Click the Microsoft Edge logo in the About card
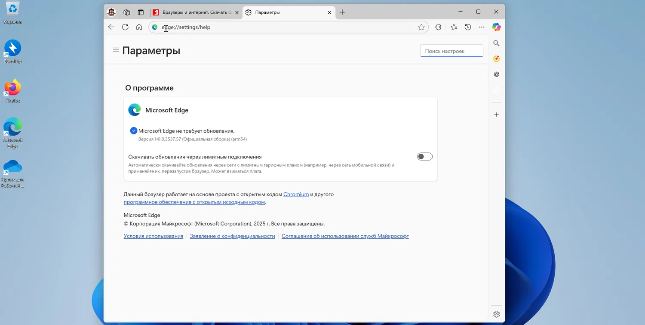Image resolution: width=645 pixels, height=325 pixels. pyautogui.click(x=135, y=110)
